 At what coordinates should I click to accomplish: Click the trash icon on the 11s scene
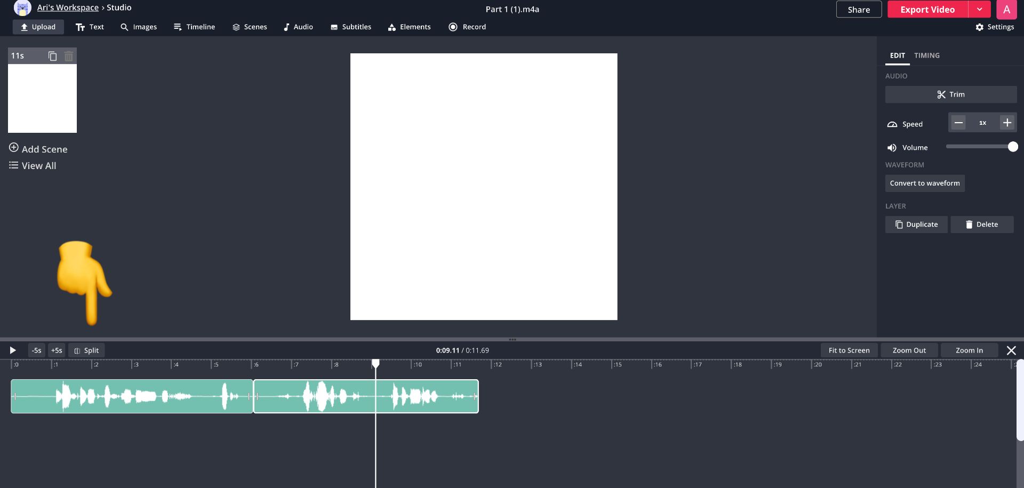(69, 56)
